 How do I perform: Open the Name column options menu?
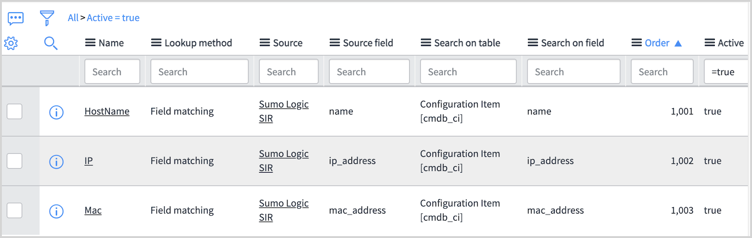pyautogui.click(x=90, y=43)
